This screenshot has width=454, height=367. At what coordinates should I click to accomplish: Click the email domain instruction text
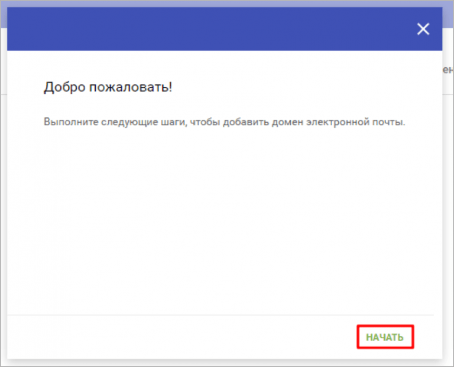coord(225,122)
